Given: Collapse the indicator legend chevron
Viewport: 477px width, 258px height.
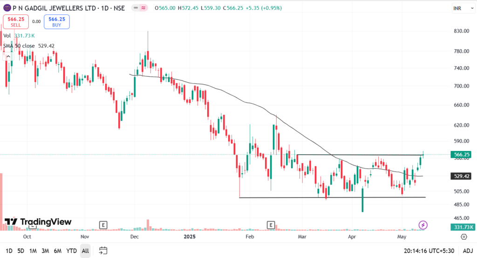Looking at the screenshot, I should pyautogui.click(x=8, y=57).
